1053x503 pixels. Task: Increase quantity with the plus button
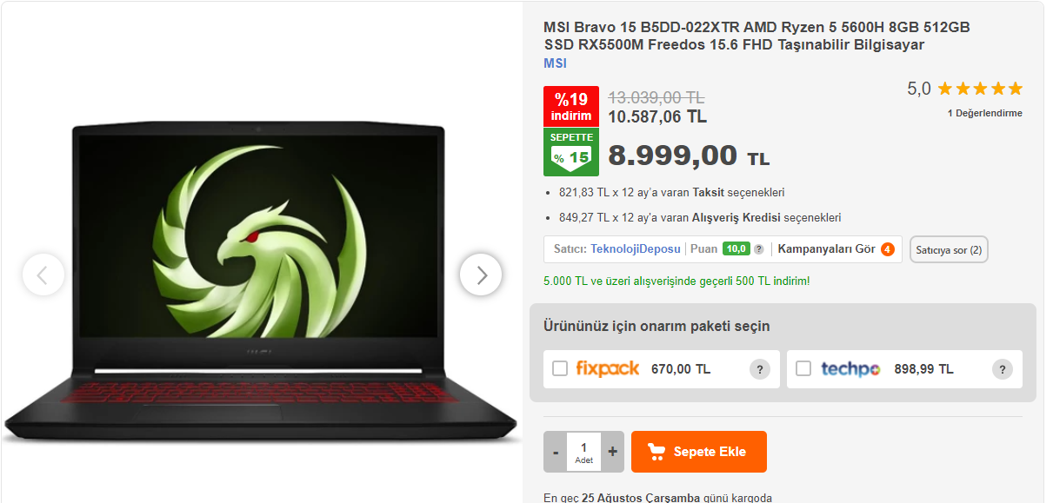click(x=612, y=452)
